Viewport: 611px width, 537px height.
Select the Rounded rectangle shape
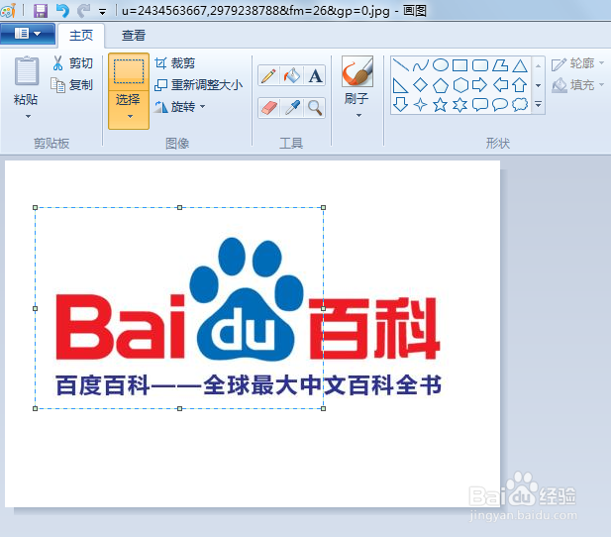tap(480, 65)
